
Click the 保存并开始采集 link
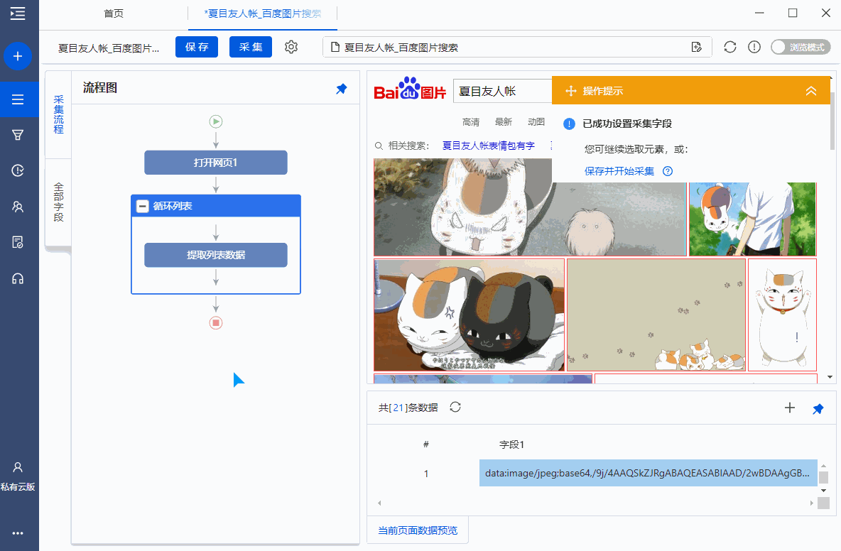619,171
